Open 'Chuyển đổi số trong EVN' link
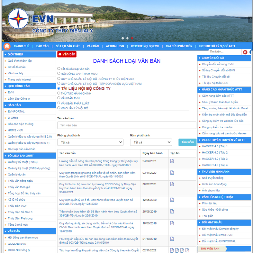This screenshot has height=253, width=253. (218, 64)
